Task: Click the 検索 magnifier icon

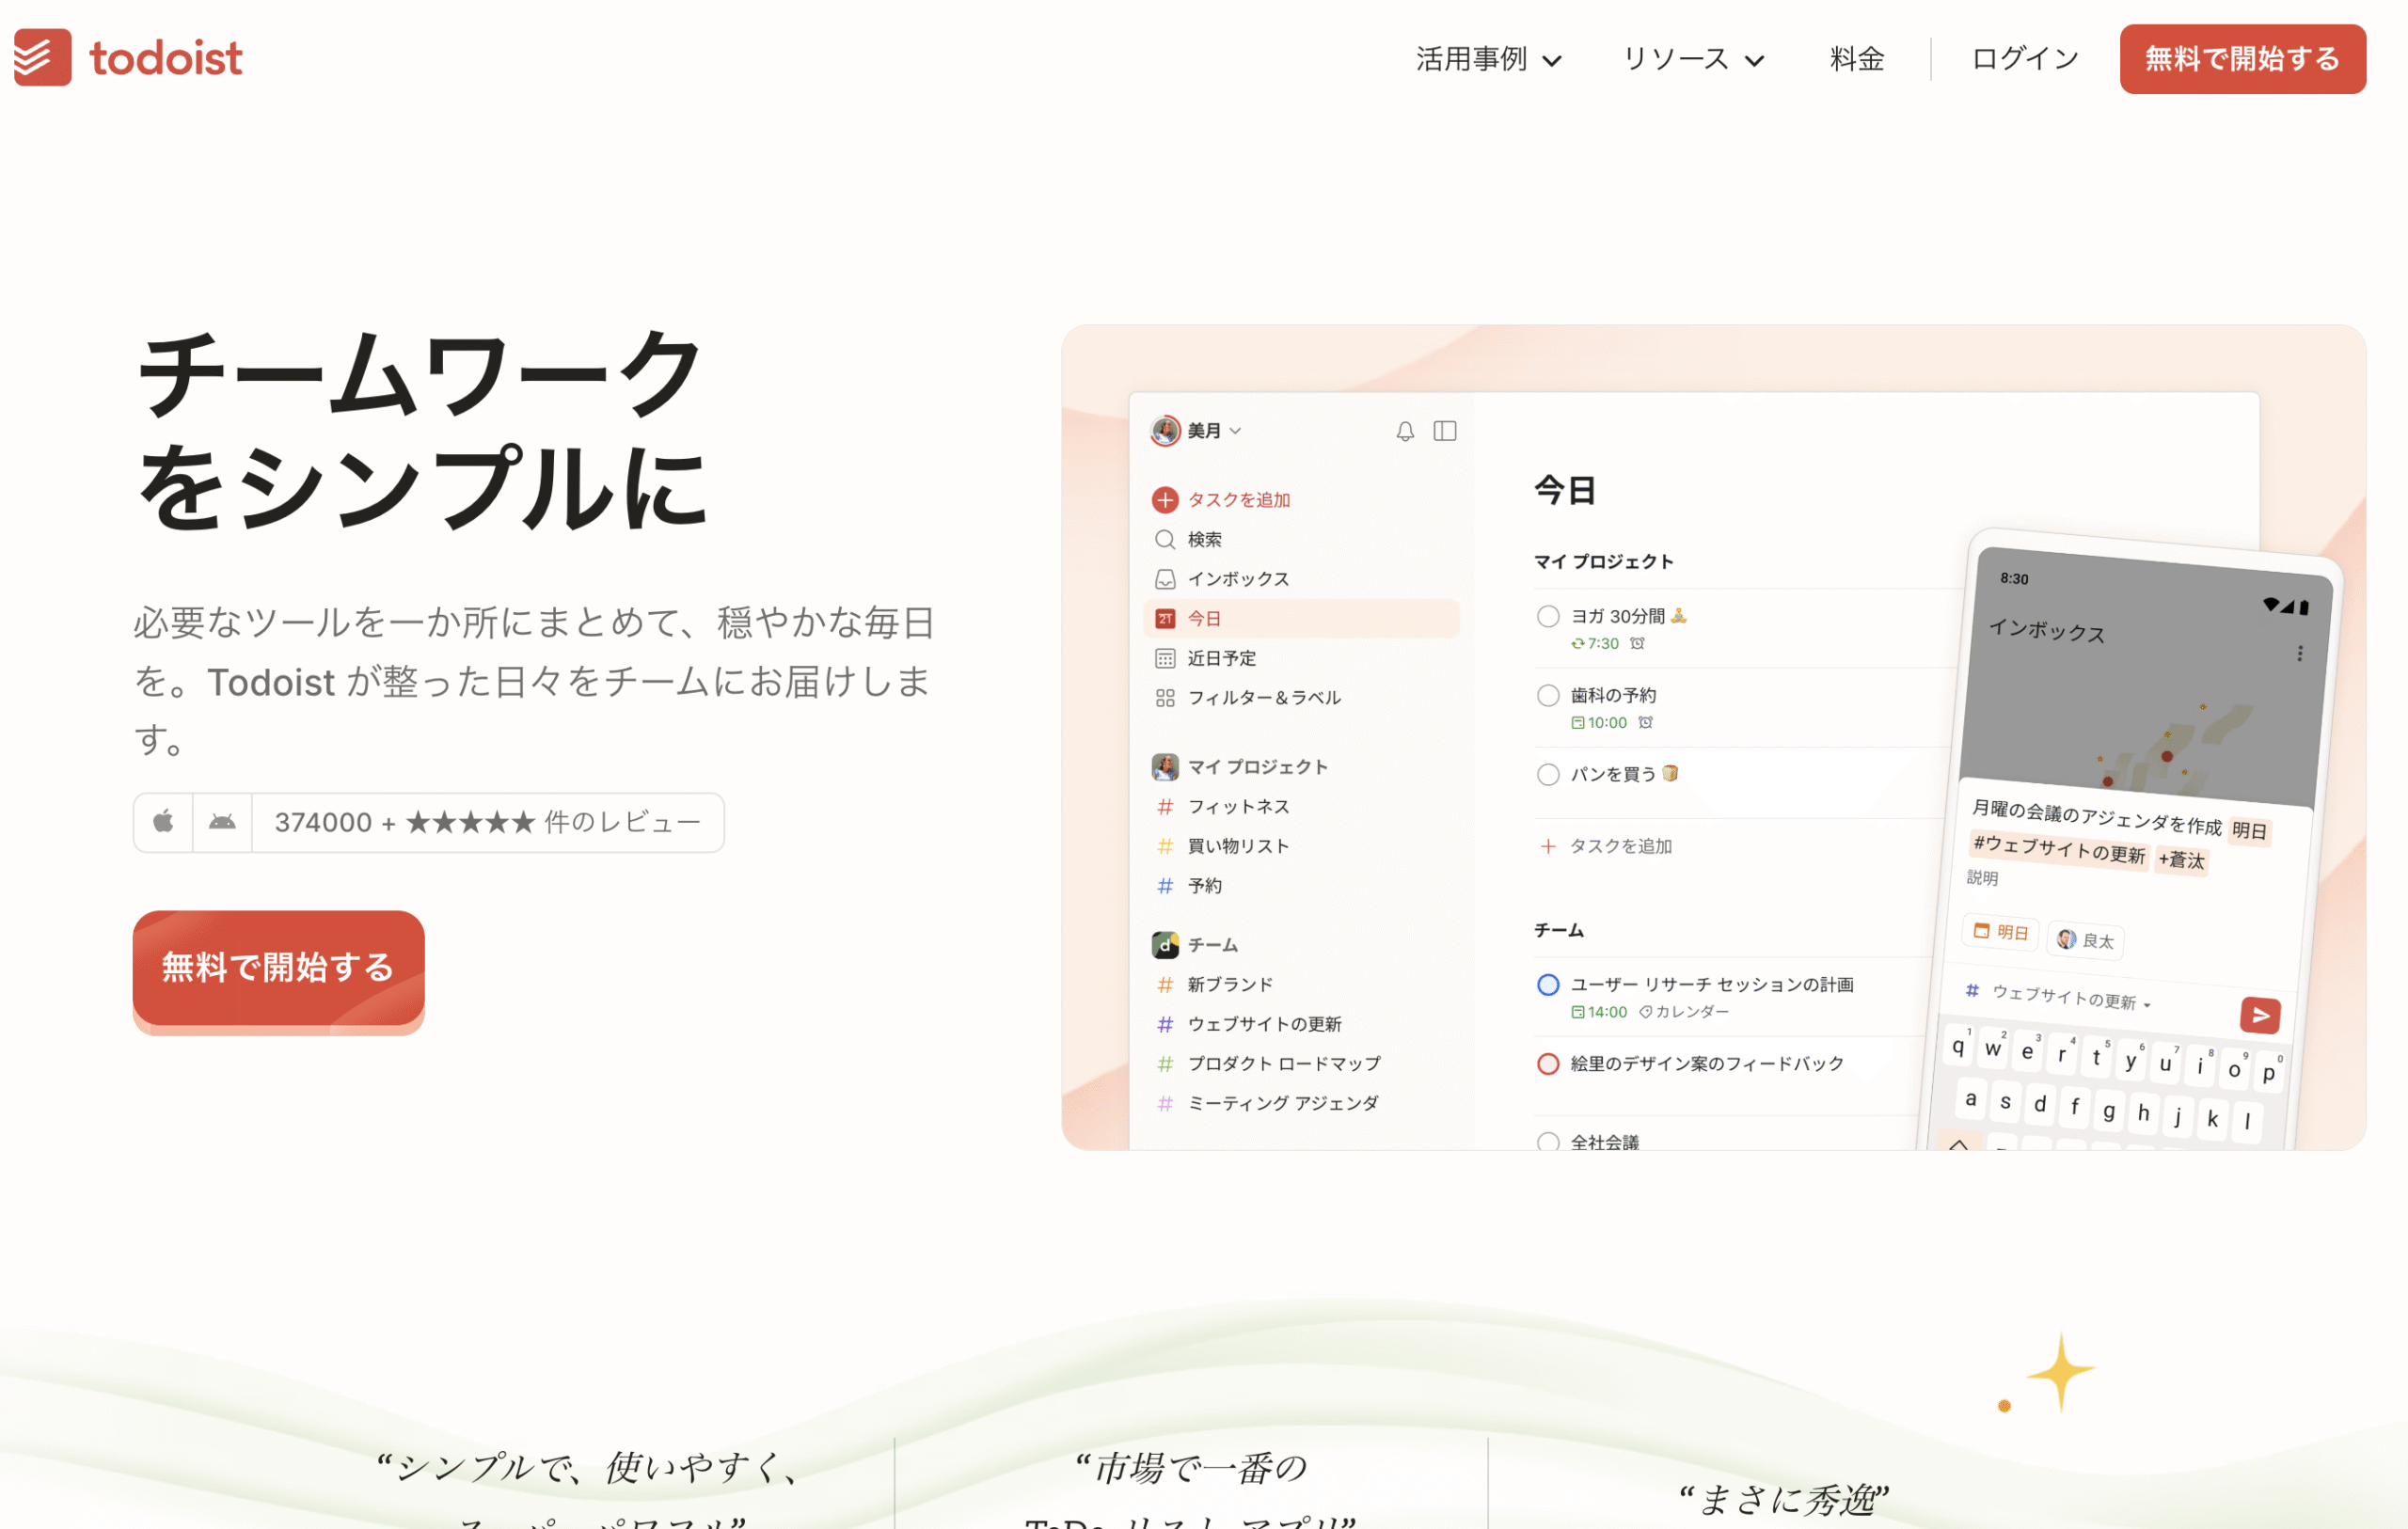Action: tap(1165, 539)
